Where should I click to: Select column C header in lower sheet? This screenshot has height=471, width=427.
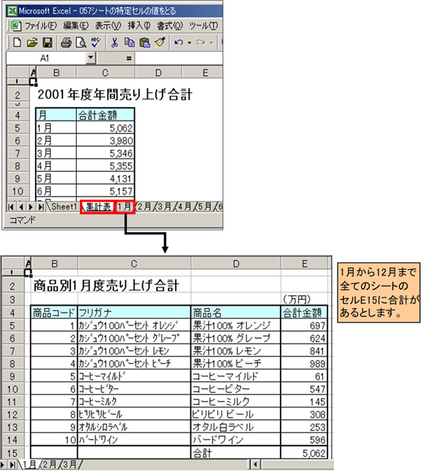point(134,264)
